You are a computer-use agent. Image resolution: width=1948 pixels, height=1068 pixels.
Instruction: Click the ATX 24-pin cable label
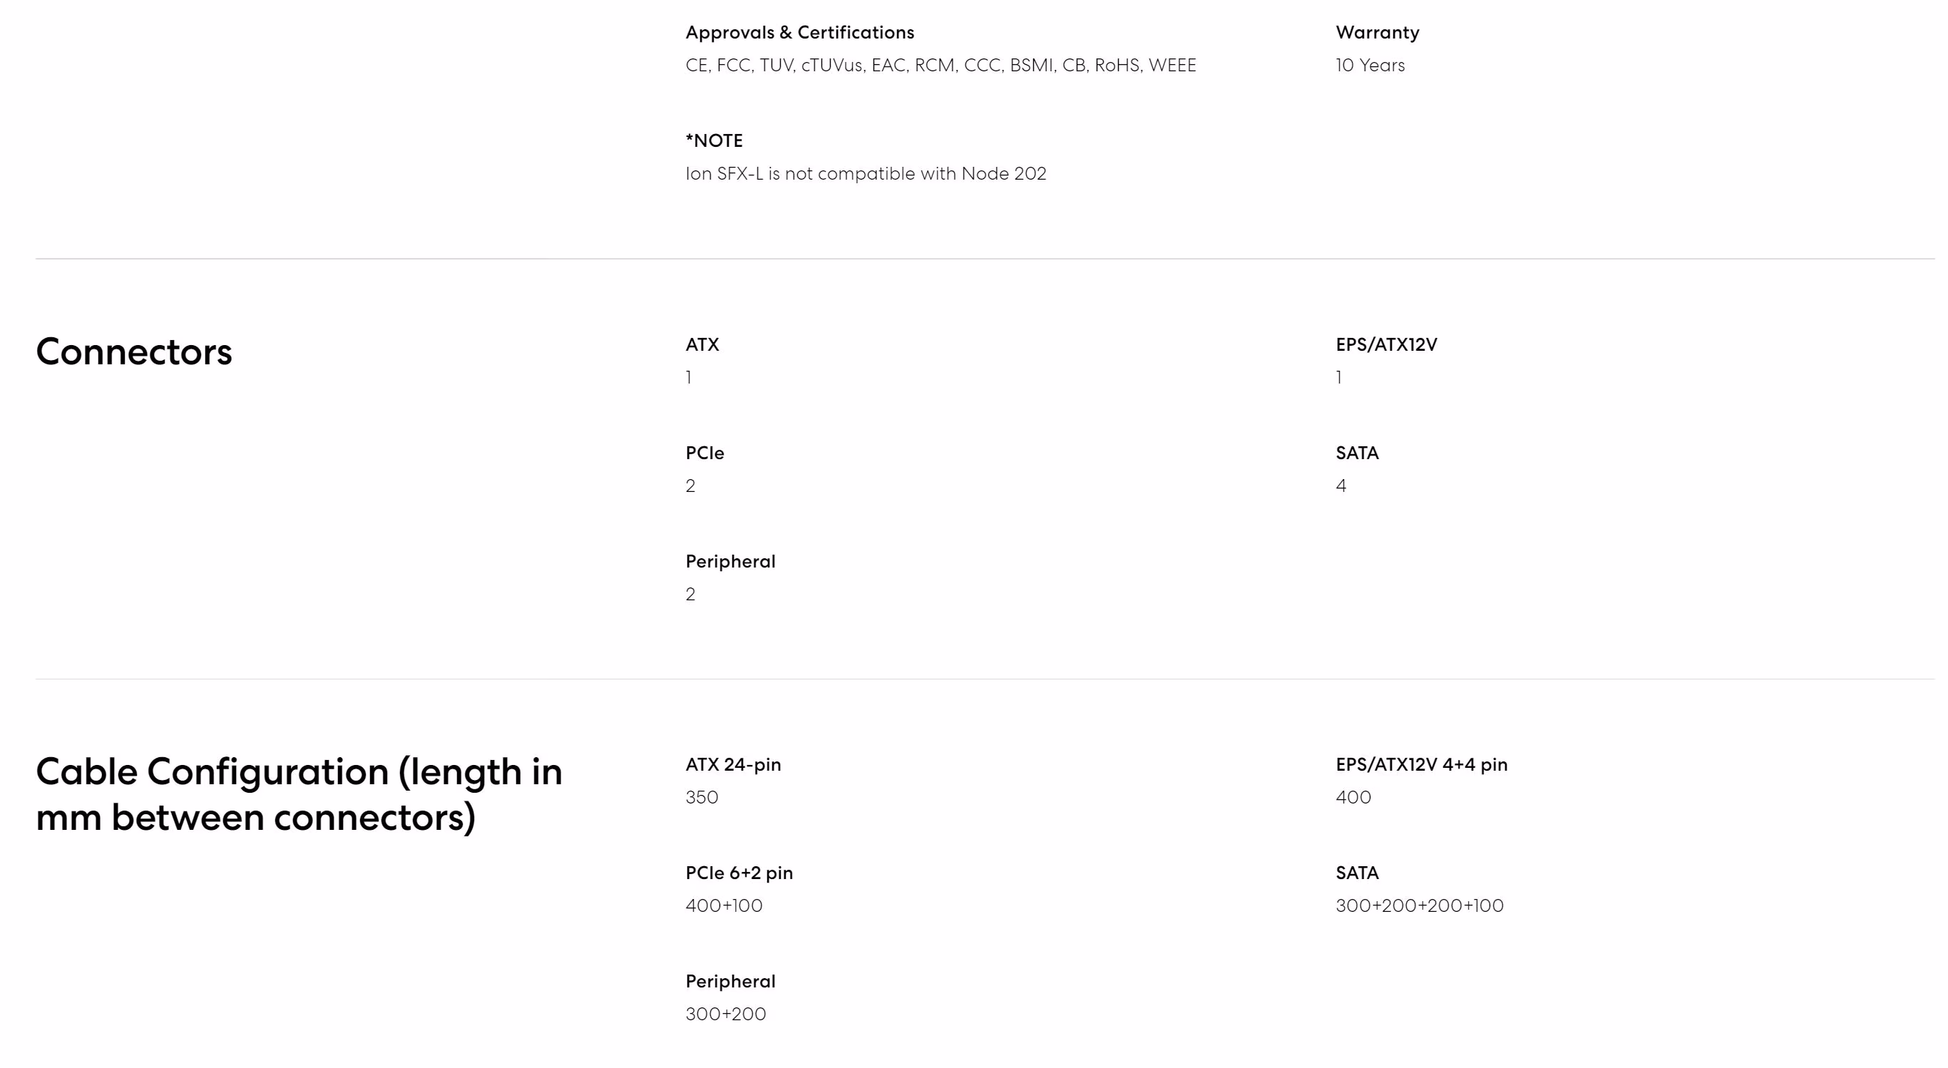[733, 765]
